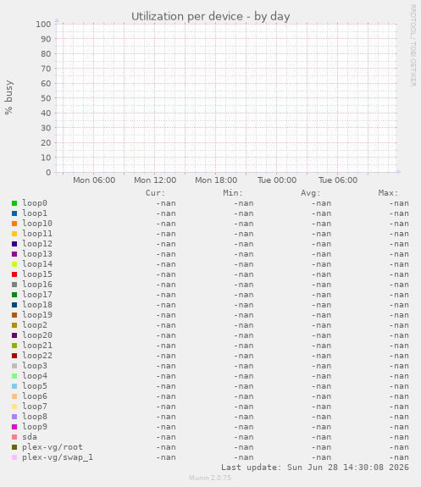Click the sda legend color swatch
Viewport: 421px width, 487px height.
[x=14, y=437]
